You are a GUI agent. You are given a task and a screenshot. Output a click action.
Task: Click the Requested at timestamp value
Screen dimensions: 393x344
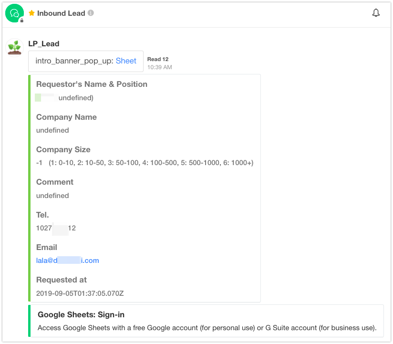coord(80,293)
